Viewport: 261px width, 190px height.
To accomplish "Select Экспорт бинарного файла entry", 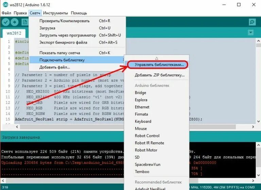I will [77, 42].
